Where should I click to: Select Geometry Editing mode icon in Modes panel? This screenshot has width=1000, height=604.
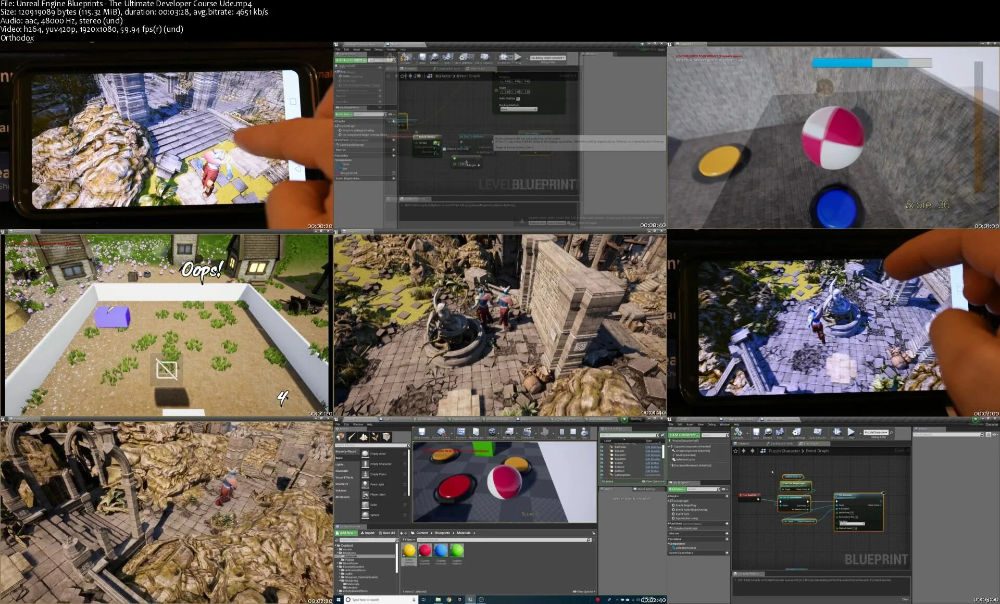386,437
